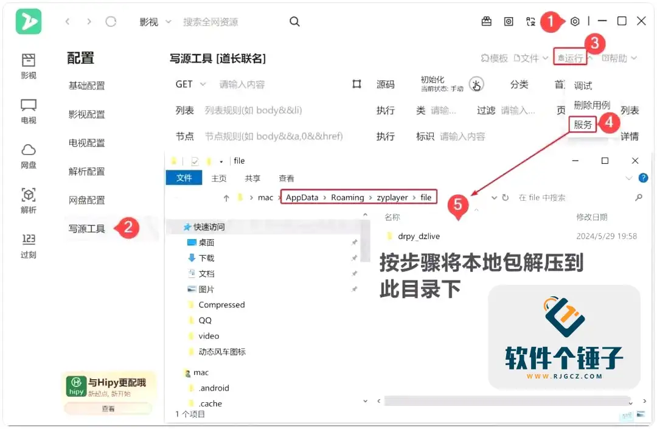Click the up-arrow in the file explorer

tap(226, 198)
